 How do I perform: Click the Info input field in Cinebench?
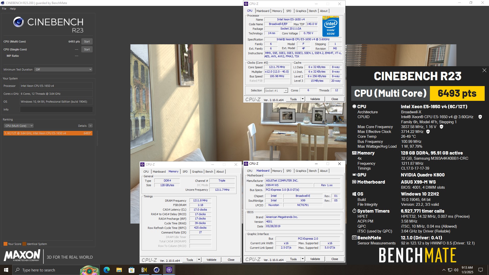click(x=56, y=109)
